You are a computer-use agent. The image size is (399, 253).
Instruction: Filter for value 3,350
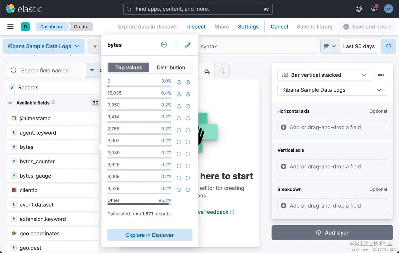point(179,106)
